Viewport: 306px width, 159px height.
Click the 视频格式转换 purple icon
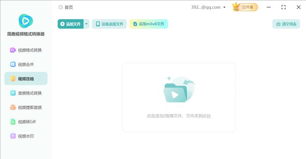pos(13,50)
